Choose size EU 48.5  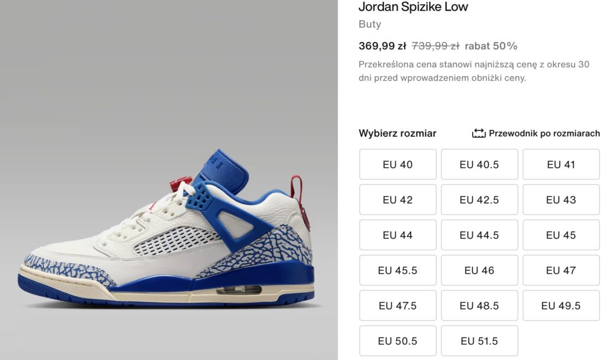[x=480, y=306]
